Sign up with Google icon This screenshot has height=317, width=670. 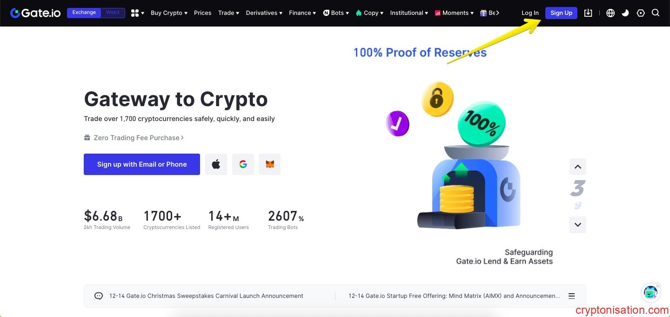click(x=243, y=164)
